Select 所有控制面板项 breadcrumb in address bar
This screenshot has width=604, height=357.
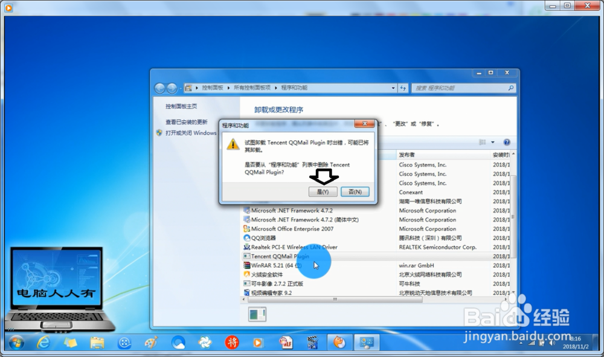pos(252,88)
